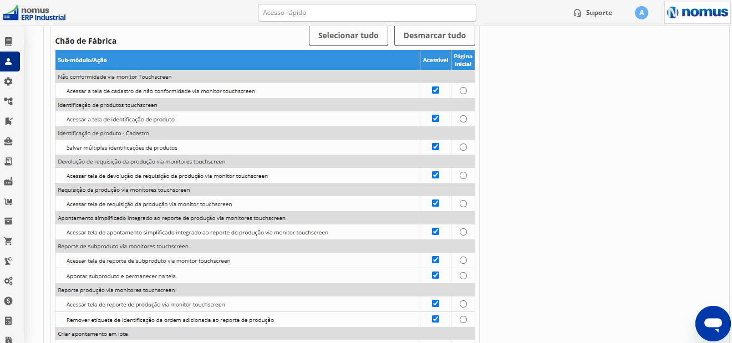
Task: Click 'Requisição da produção via monitores touchscreen' row
Action: tap(265, 190)
